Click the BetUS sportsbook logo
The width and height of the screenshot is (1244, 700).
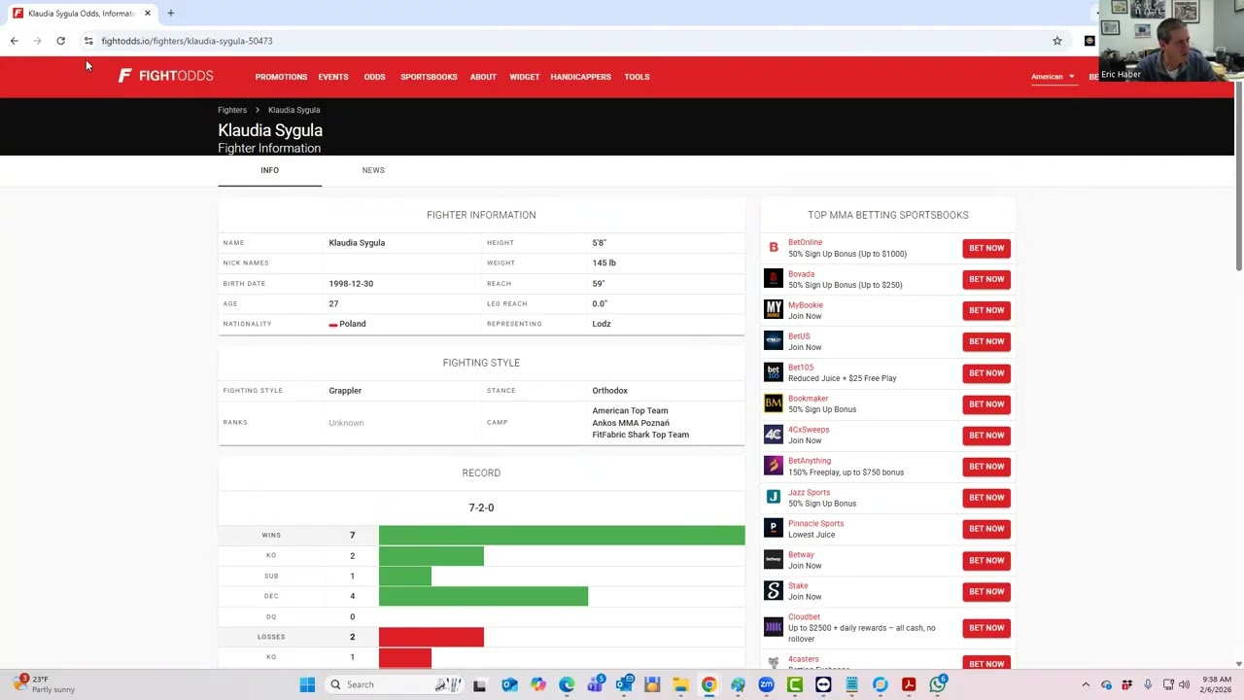click(x=774, y=341)
